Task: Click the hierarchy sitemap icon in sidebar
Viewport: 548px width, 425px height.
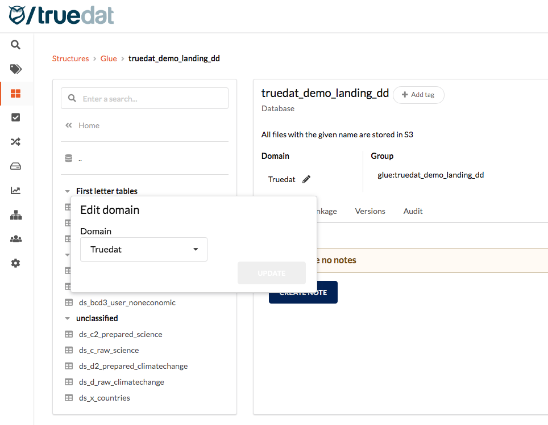Action: [x=16, y=215]
